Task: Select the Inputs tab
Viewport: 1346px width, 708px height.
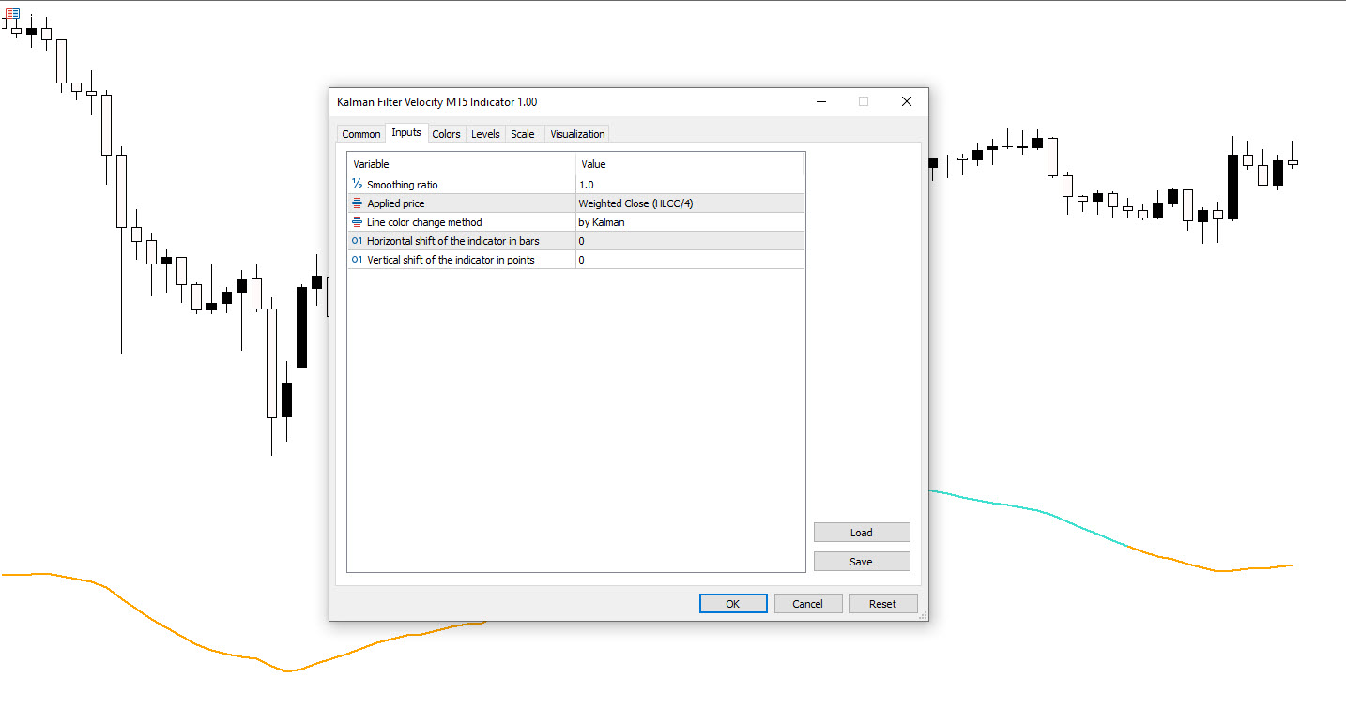Action: pyautogui.click(x=406, y=133)
